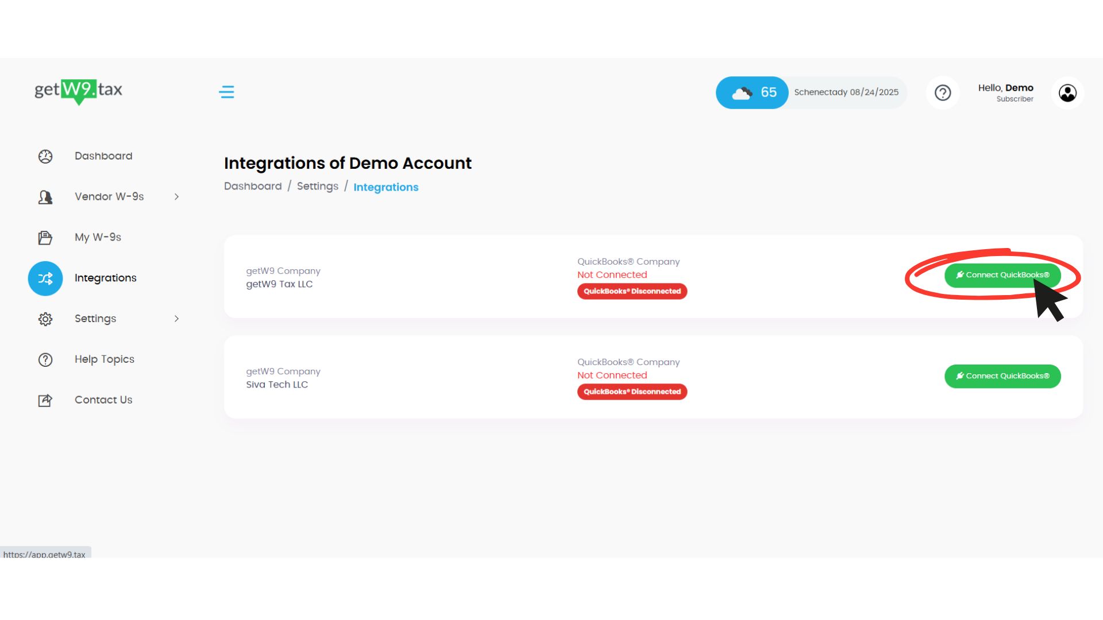Click the Subscriber role label
The image size is (1103, 620).
(1015, 99)
